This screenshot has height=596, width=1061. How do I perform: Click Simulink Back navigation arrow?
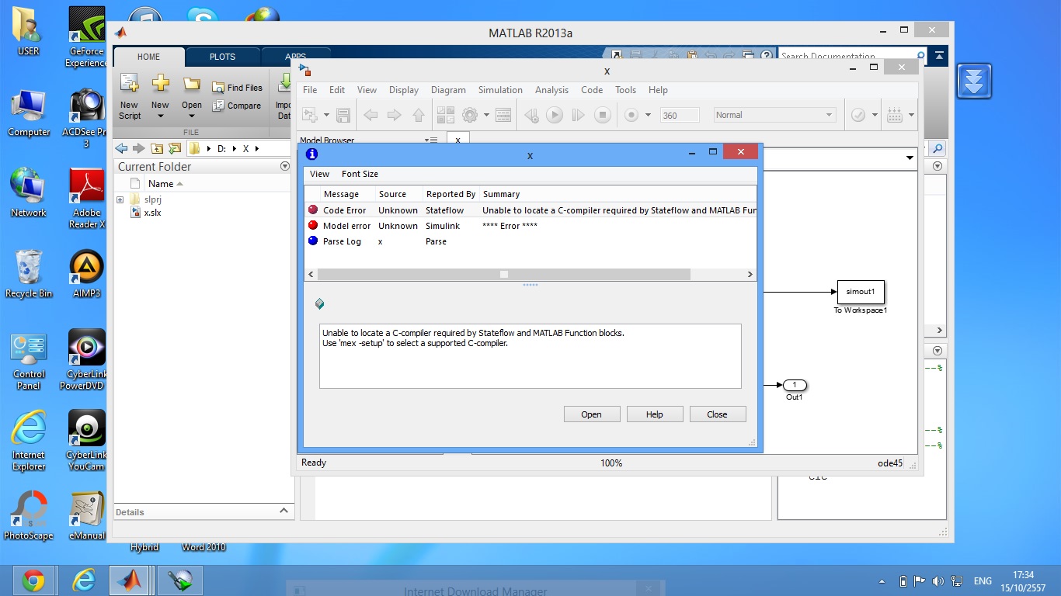point(370,115)
